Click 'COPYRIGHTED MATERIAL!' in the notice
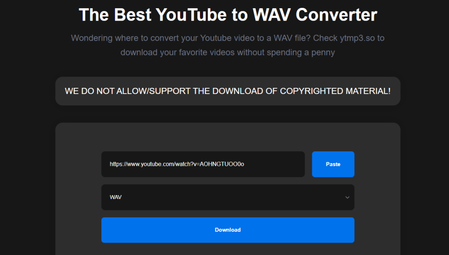Screen dimensions: 449x255 [x=335, y=91]
